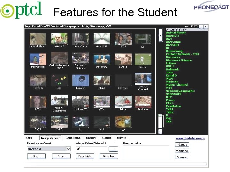The image size is (230, 172).
Task: Select the blank Minimax thumbnail
Action: (123, 81)
